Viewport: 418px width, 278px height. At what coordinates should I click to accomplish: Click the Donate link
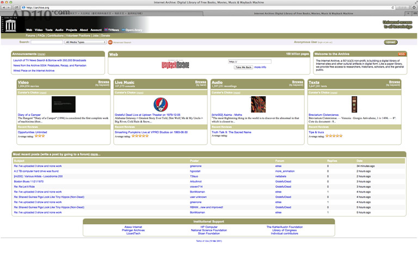click(x=105, y=36)
